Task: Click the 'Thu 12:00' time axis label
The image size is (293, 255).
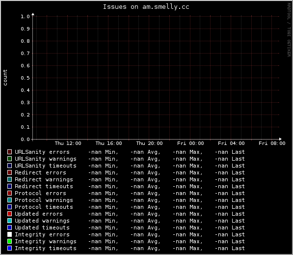Action: (68, 143)
